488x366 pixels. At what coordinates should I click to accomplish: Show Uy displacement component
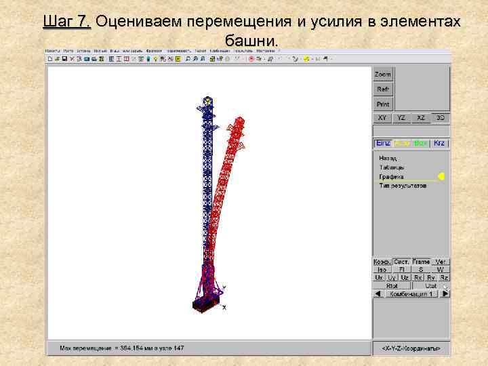pyautogui.click(x=392, y=278)
